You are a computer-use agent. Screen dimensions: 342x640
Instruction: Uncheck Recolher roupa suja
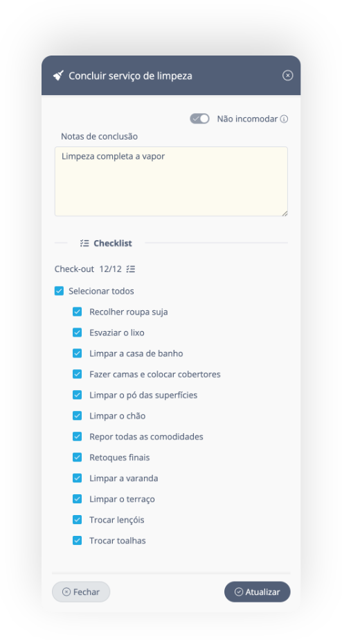pyautogui.click(x=77, y=312)
